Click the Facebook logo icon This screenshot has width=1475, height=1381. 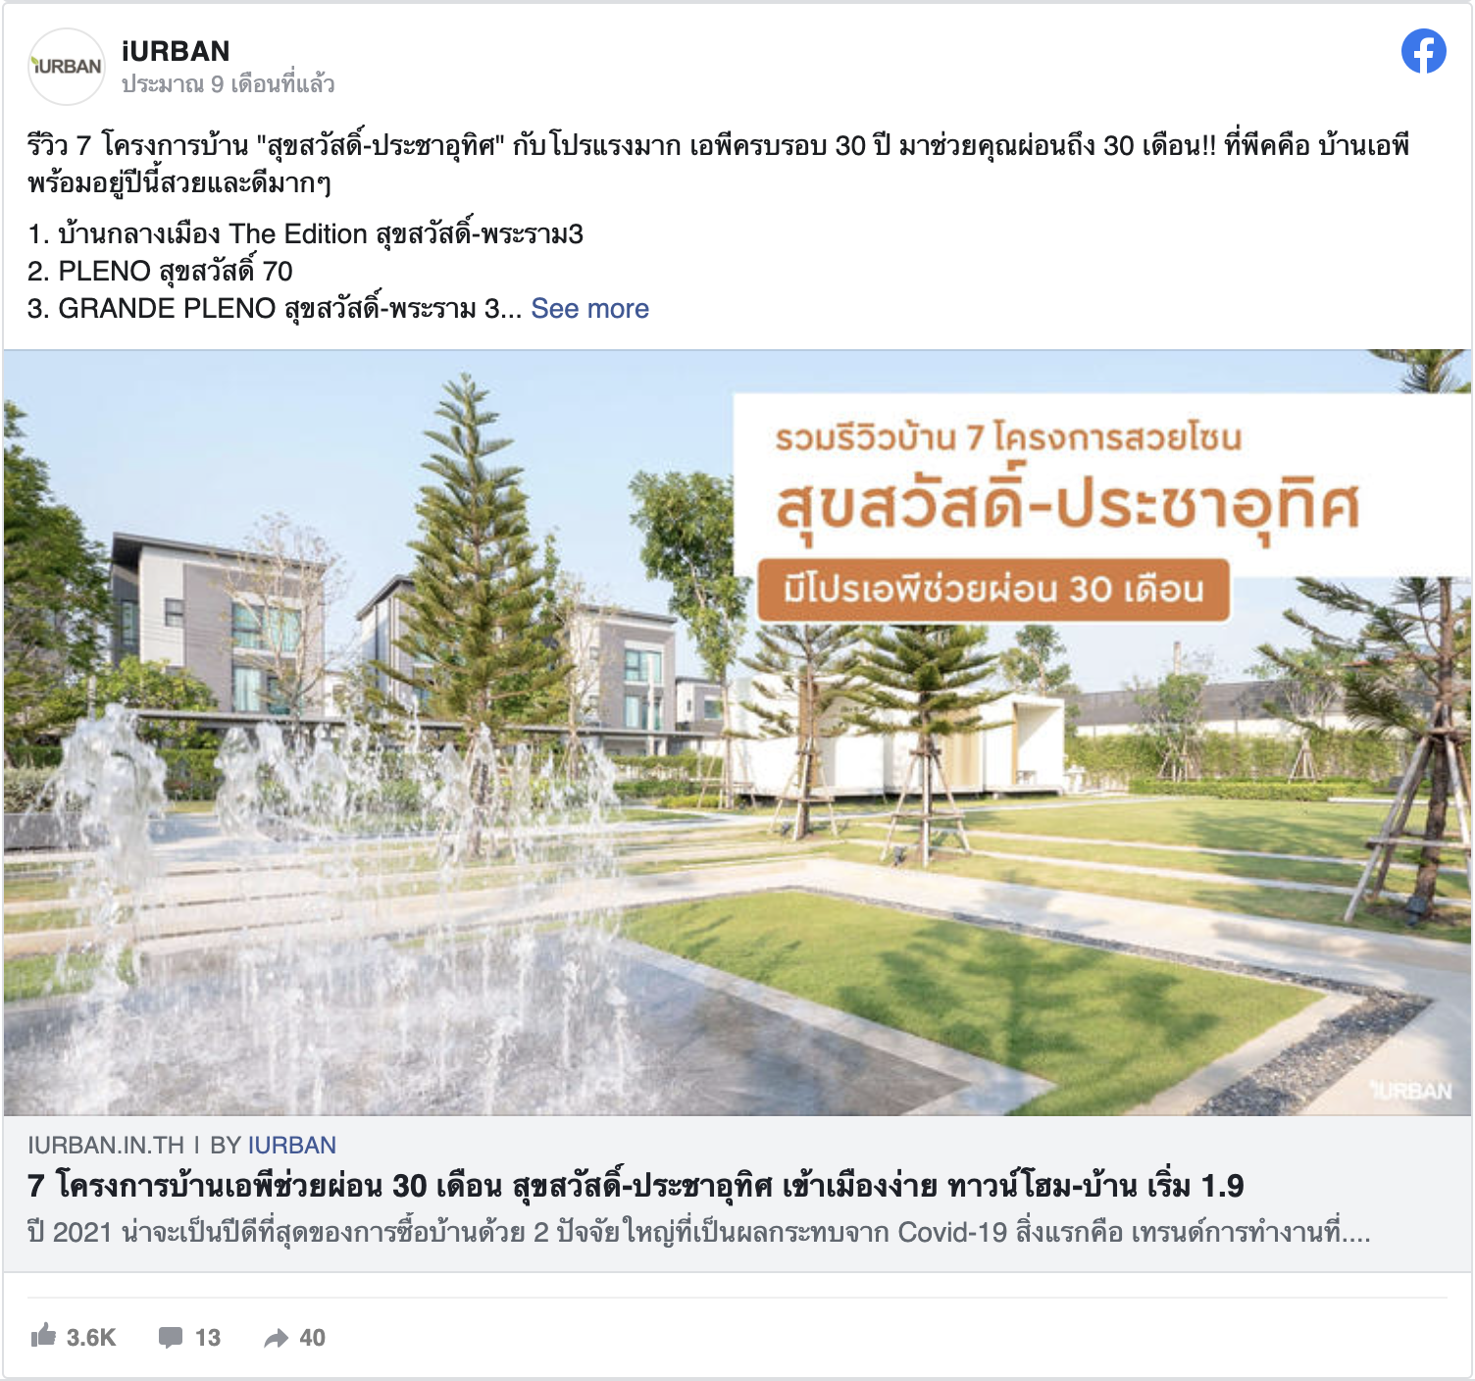click(x=1423, y=52)
